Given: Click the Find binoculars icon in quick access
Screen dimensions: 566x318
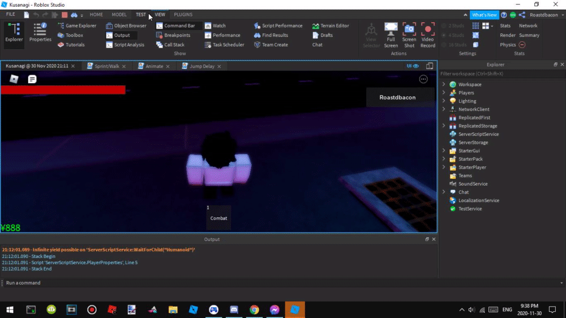Looking at the screenshot, I should click(74, 15).
